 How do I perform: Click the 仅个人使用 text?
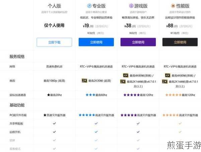coord(54,25)
